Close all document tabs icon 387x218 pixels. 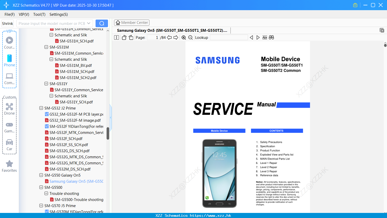click(382, 30)
